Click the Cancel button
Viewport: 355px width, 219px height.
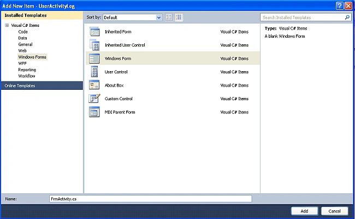click(x=334, y=211)
